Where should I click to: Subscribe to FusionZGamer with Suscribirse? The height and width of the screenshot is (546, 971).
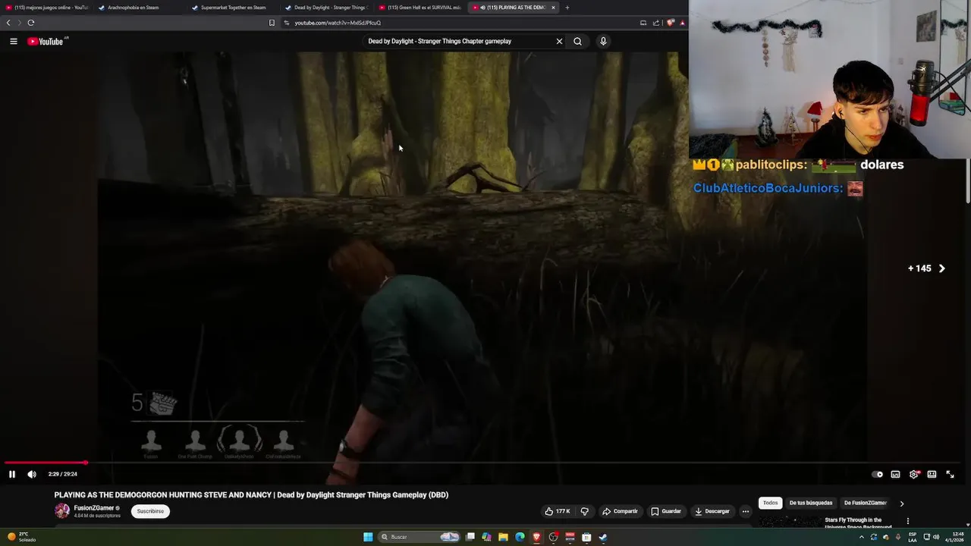tap(150, 511)
